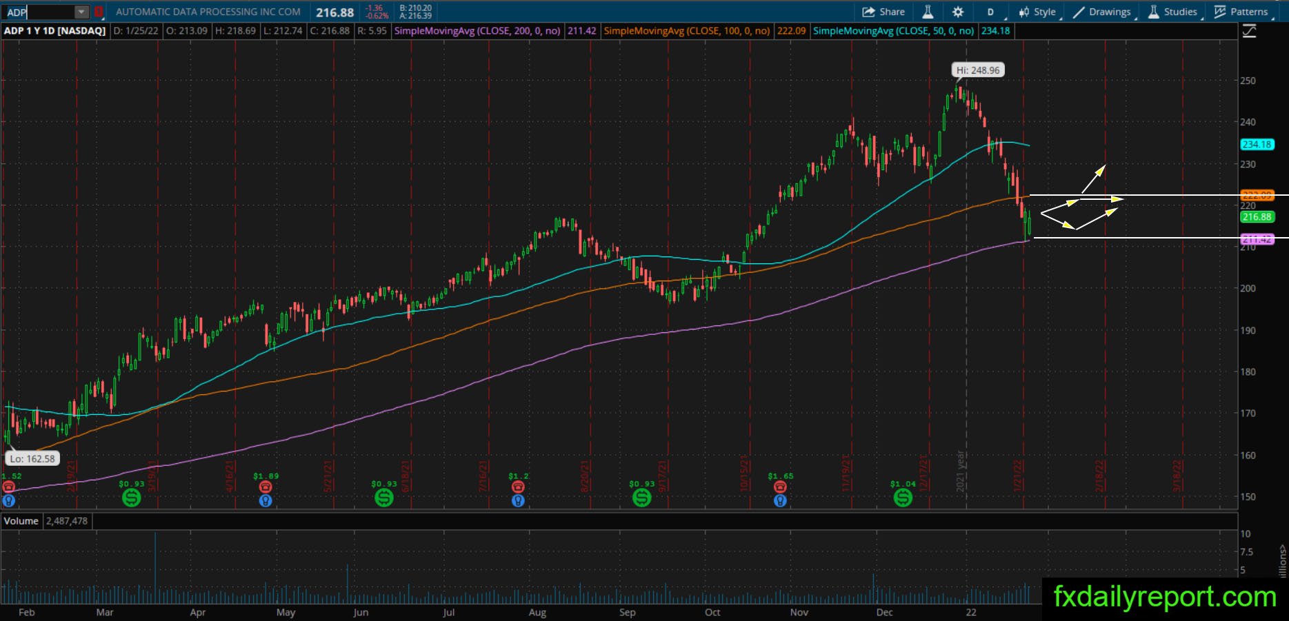Click the Volume panel label

(21, 521)
